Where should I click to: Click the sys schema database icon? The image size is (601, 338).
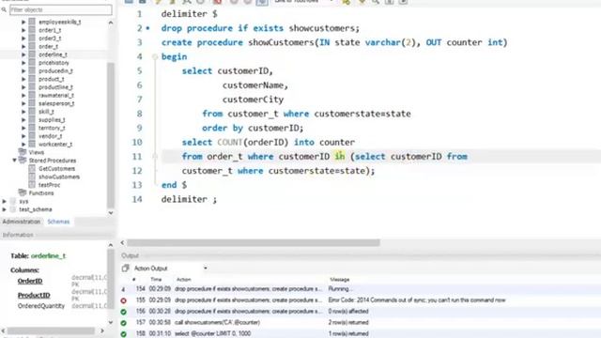13,201
